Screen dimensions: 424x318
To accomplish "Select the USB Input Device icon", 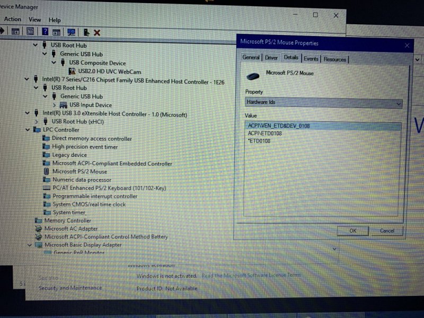I will click(63, 105).
